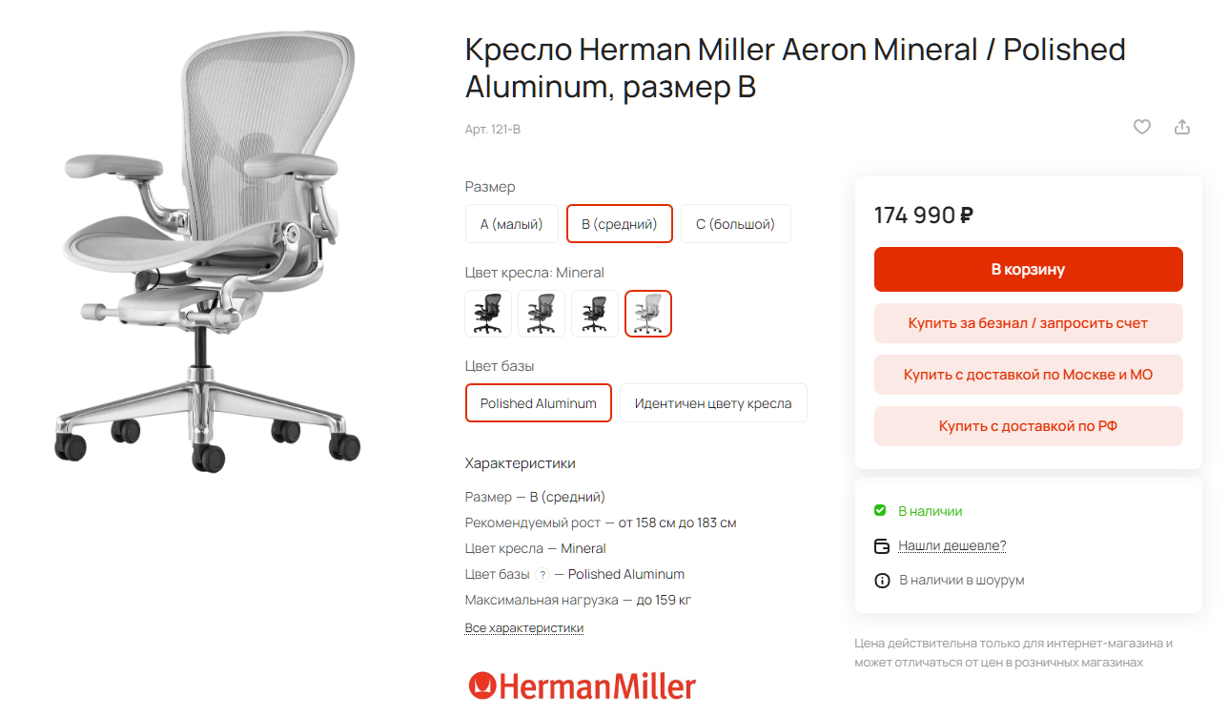Click the share icon near title
This screenshot has width=1228, height=717.
click(1182, 127)
